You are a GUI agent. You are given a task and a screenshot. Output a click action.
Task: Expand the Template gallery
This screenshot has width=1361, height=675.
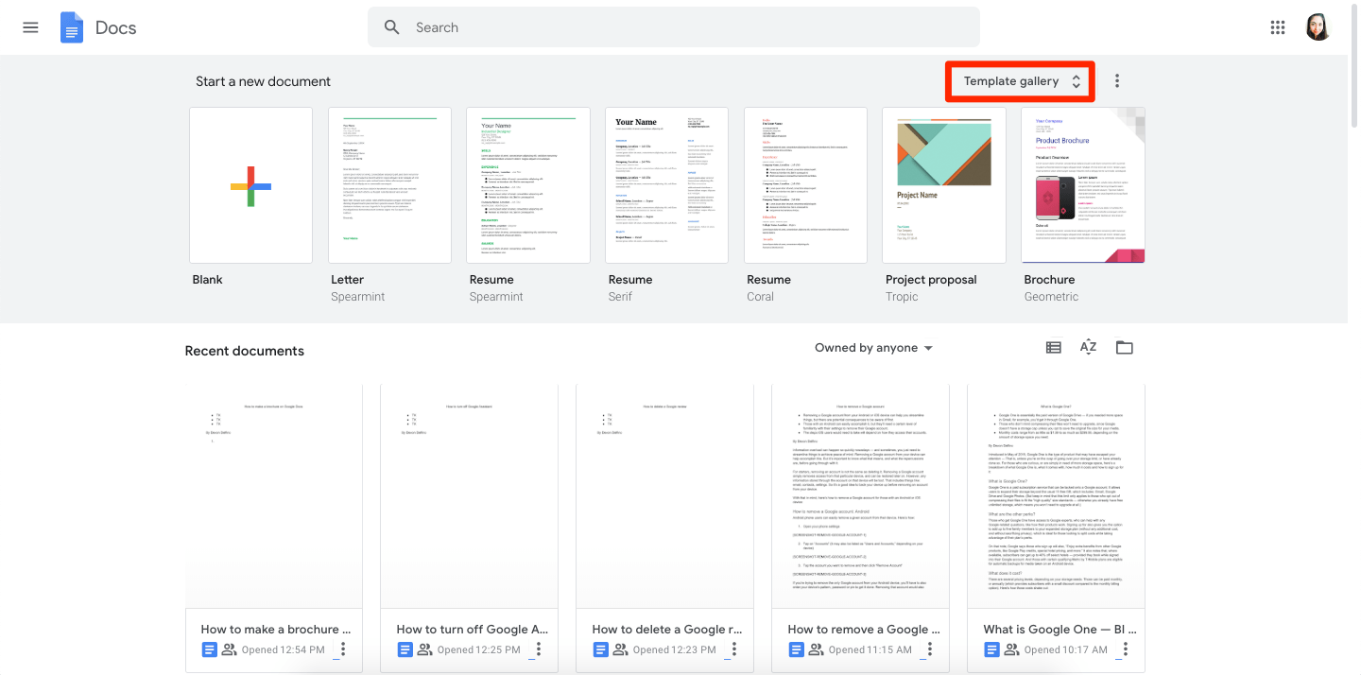click(1021, 81)
